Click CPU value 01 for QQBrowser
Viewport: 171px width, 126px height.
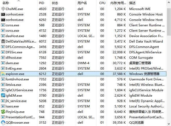click(x=102, y=123)
